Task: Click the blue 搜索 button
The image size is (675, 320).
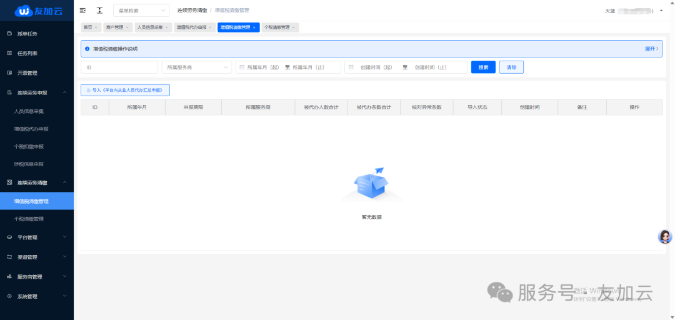Action: (483, 67)
